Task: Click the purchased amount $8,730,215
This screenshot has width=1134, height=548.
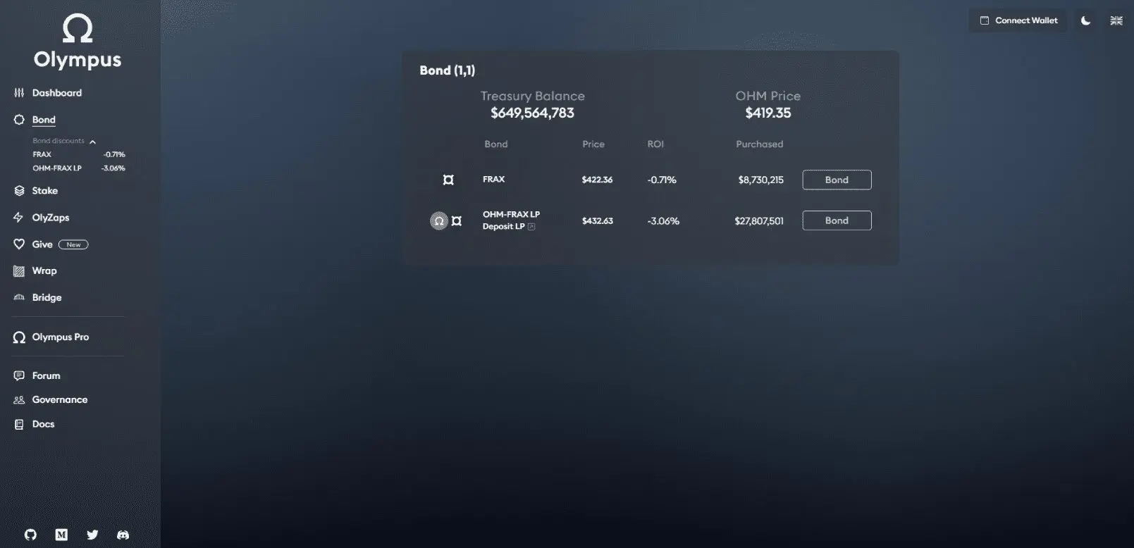Action: [x=760, y=180]
